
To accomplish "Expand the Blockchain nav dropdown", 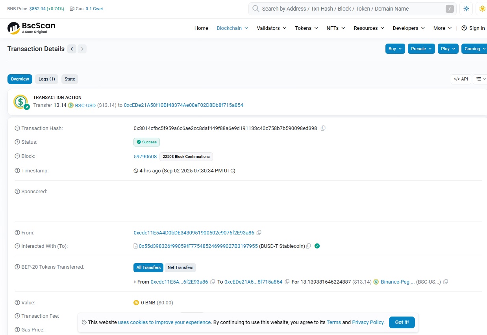I will pos(232,28).
